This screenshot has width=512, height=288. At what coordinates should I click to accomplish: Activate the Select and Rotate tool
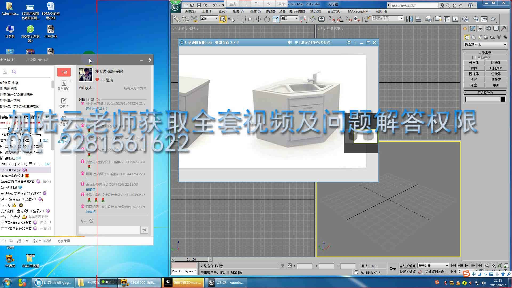click(267, 19)
